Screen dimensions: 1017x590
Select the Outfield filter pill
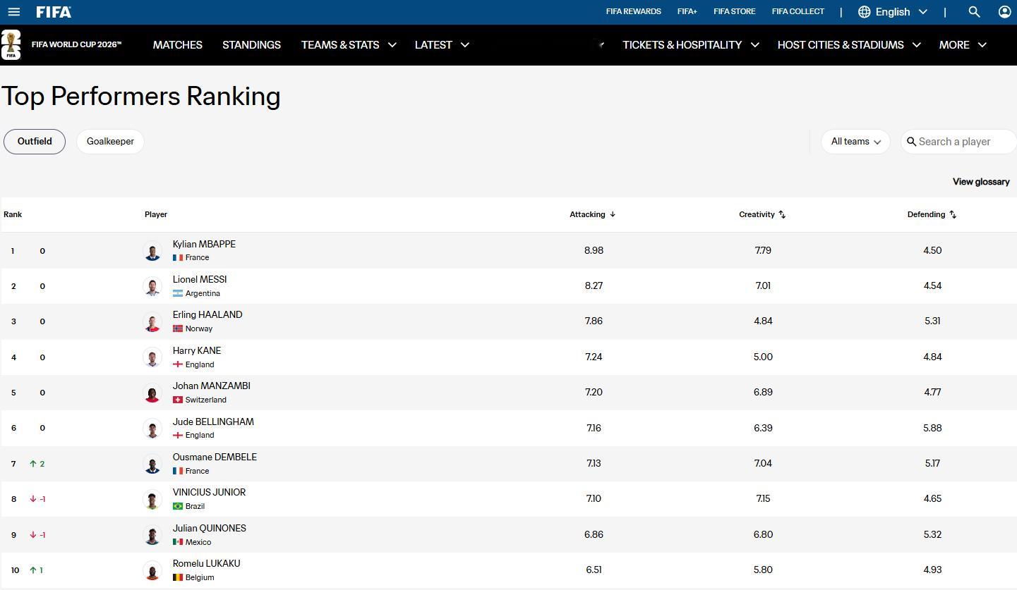pos(35,142)
